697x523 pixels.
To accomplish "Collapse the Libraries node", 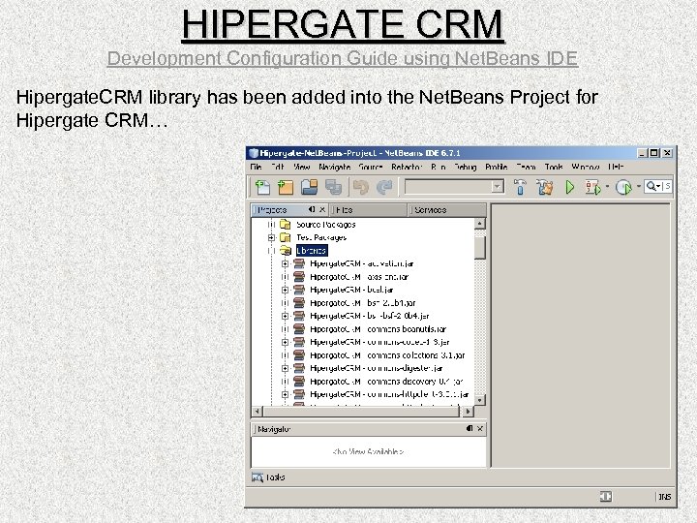I will click(x=271, y=251).
